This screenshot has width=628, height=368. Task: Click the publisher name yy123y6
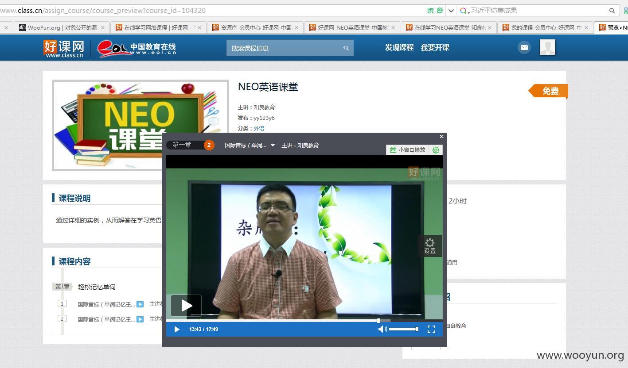click(264, 118)
